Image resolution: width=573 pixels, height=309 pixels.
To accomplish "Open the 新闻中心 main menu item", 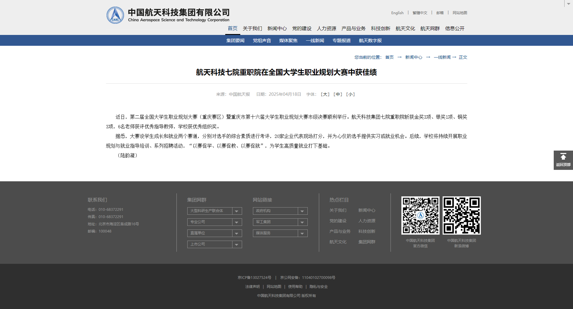I will (x=277, y=28).
